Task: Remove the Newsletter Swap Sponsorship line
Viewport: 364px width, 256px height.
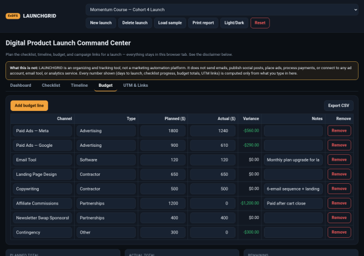Action: pyautogui.click(x=339, y=218)
